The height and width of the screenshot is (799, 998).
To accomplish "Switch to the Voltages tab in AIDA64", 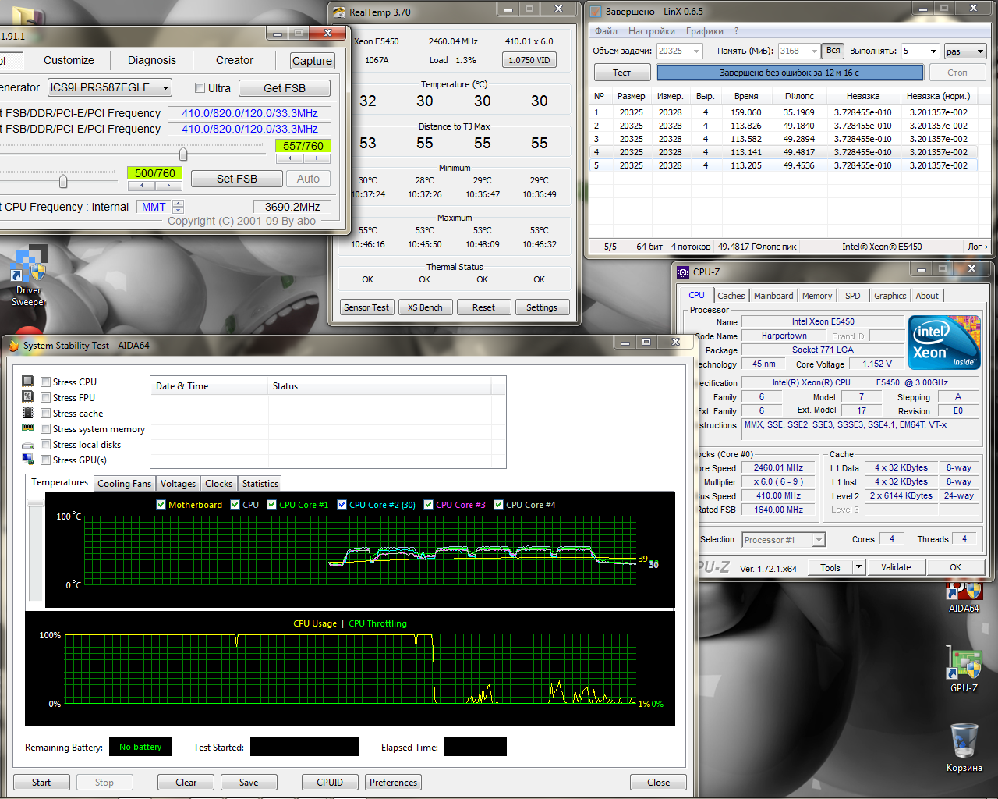I will pos(178,484).
